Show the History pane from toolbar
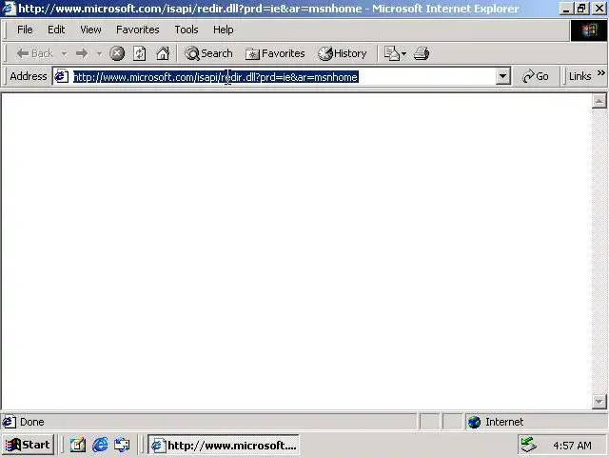The width and height of the screenshot is (609, 457). click(x=343, y=53)
